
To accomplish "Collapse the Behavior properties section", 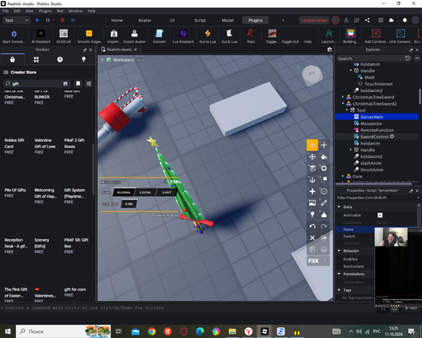I will (x=339, y=251).
